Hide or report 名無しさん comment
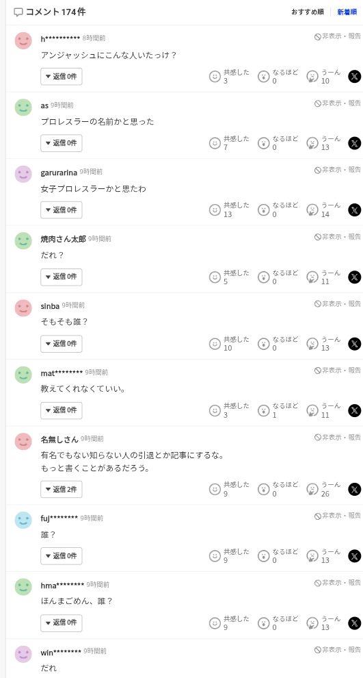363x678 pixels. point(338,437)
